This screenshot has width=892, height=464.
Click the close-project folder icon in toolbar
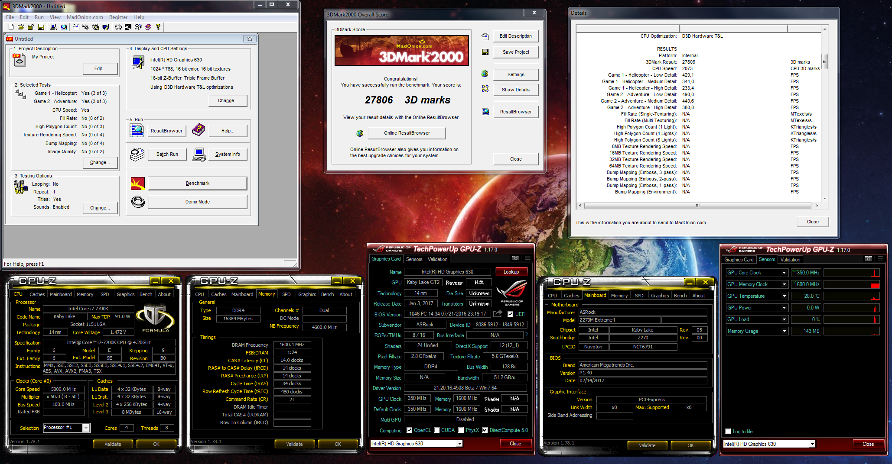coord(31,27)
